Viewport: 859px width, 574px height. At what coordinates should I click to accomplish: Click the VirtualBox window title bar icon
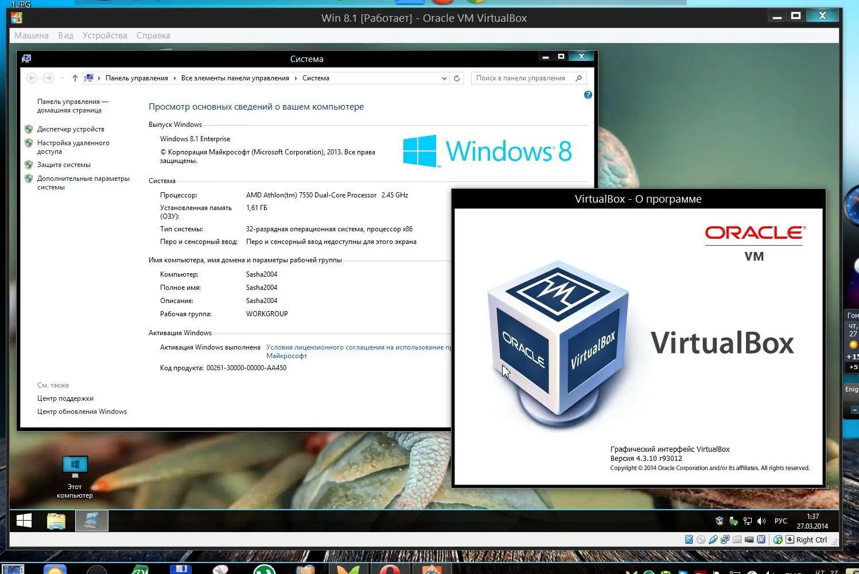[x=17, y=18]
